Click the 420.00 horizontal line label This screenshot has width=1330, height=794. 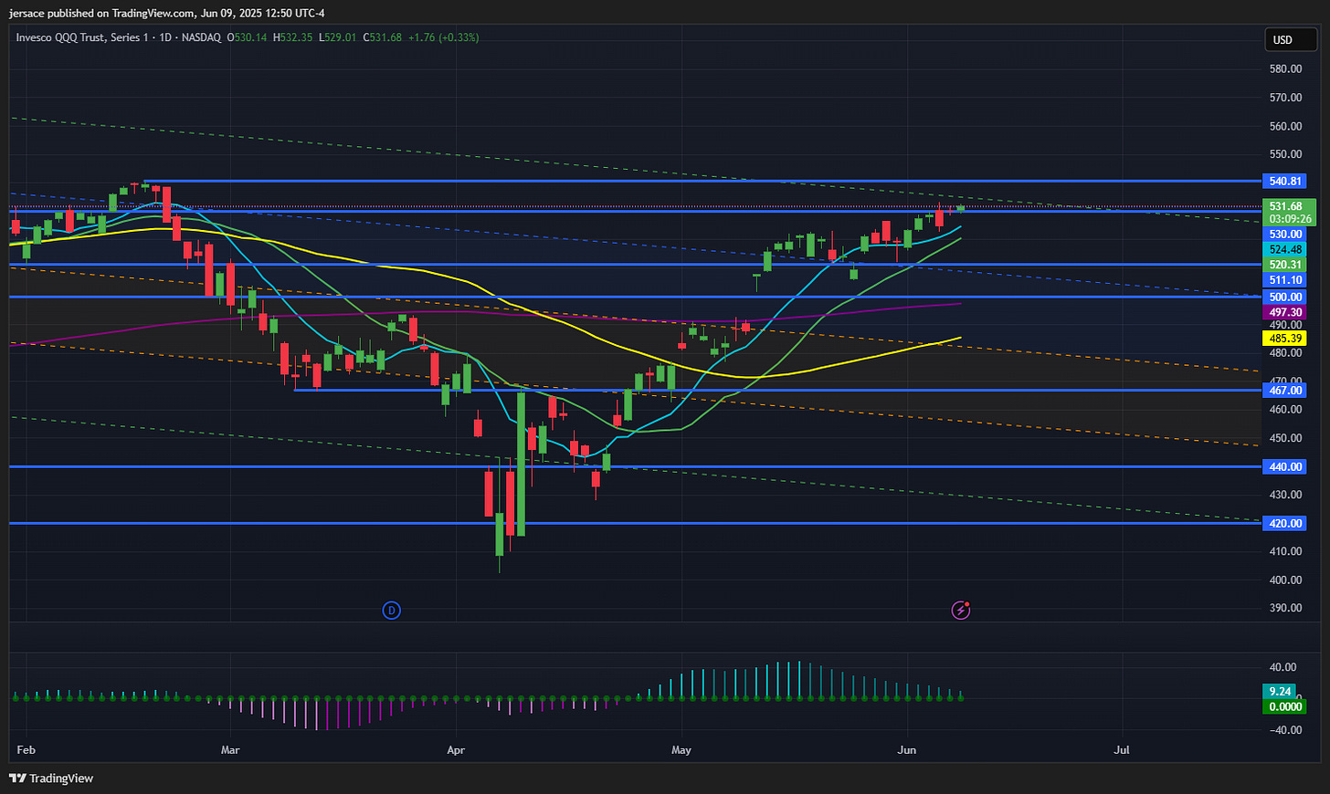click(1284, 524)
